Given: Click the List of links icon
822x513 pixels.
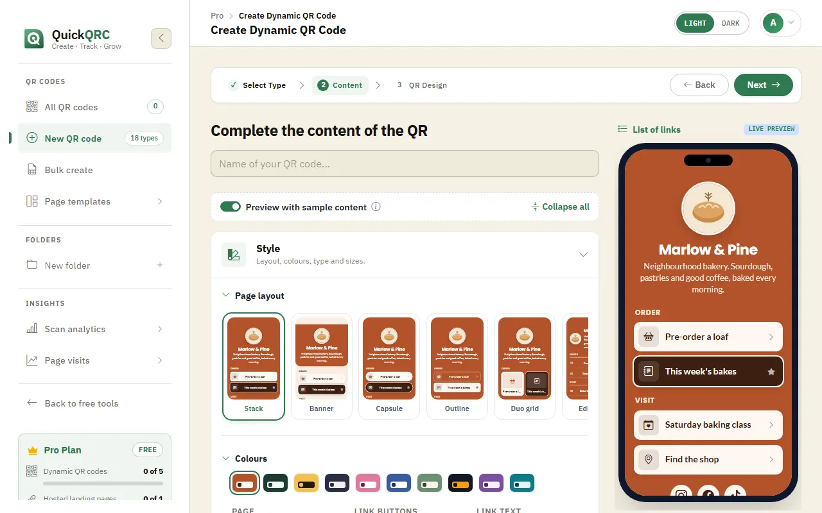Looking at the screenshot, I should click(x=622, y=129).
